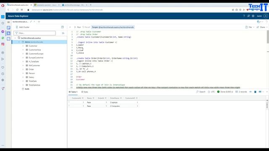The width and height of the screenshot is (269, 151).
Task: Open the Columns side panel
Action: (267, 104)
